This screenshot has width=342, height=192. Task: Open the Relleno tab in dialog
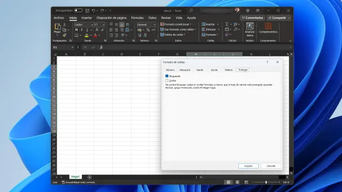pyautogui.click(x=229, y=70)
